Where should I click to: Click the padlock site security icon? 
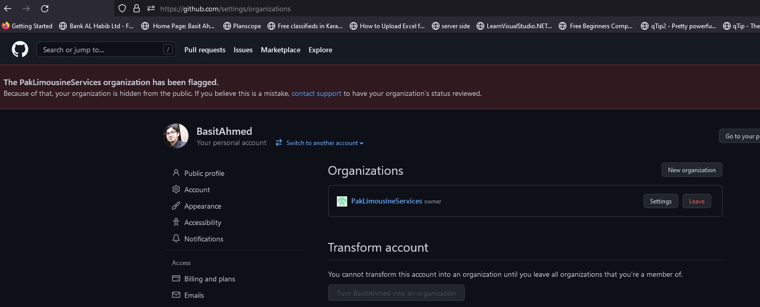136,8
